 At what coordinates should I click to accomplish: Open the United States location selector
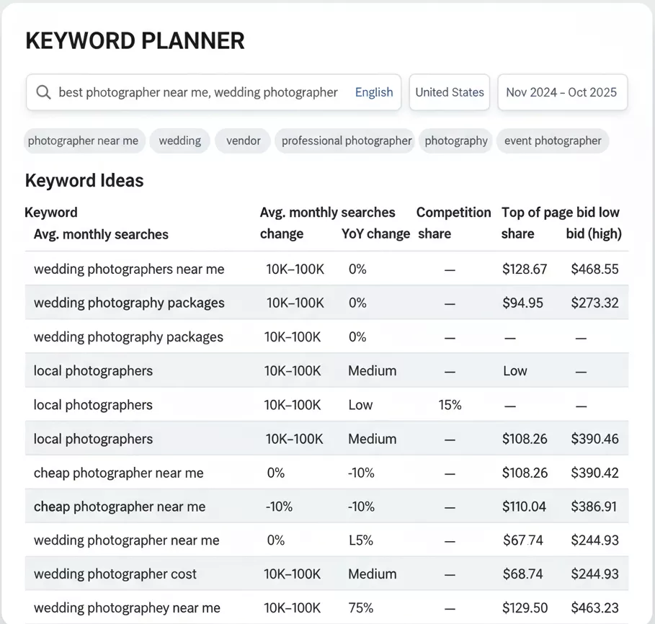(x=449, y=92)
